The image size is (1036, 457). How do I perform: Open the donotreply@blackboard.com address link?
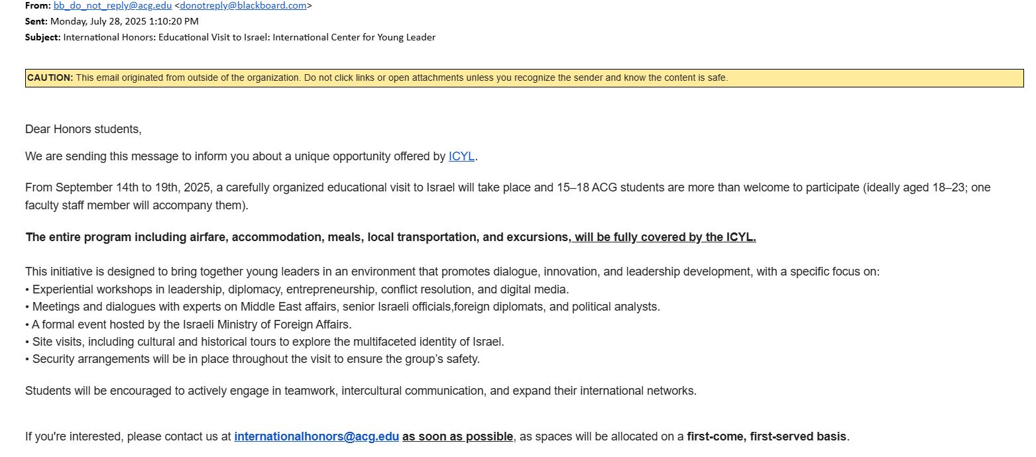(243, 5)
